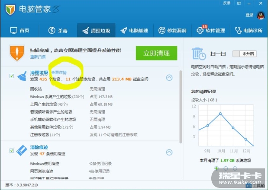Image resolution: width=268 pixels, height=190 pixels.
Task: Click the version 8.3.9847.210 text
Action: point(22,185)
